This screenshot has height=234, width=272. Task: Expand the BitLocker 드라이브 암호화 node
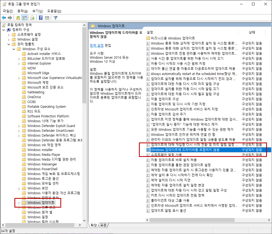(x=19, y=59)
